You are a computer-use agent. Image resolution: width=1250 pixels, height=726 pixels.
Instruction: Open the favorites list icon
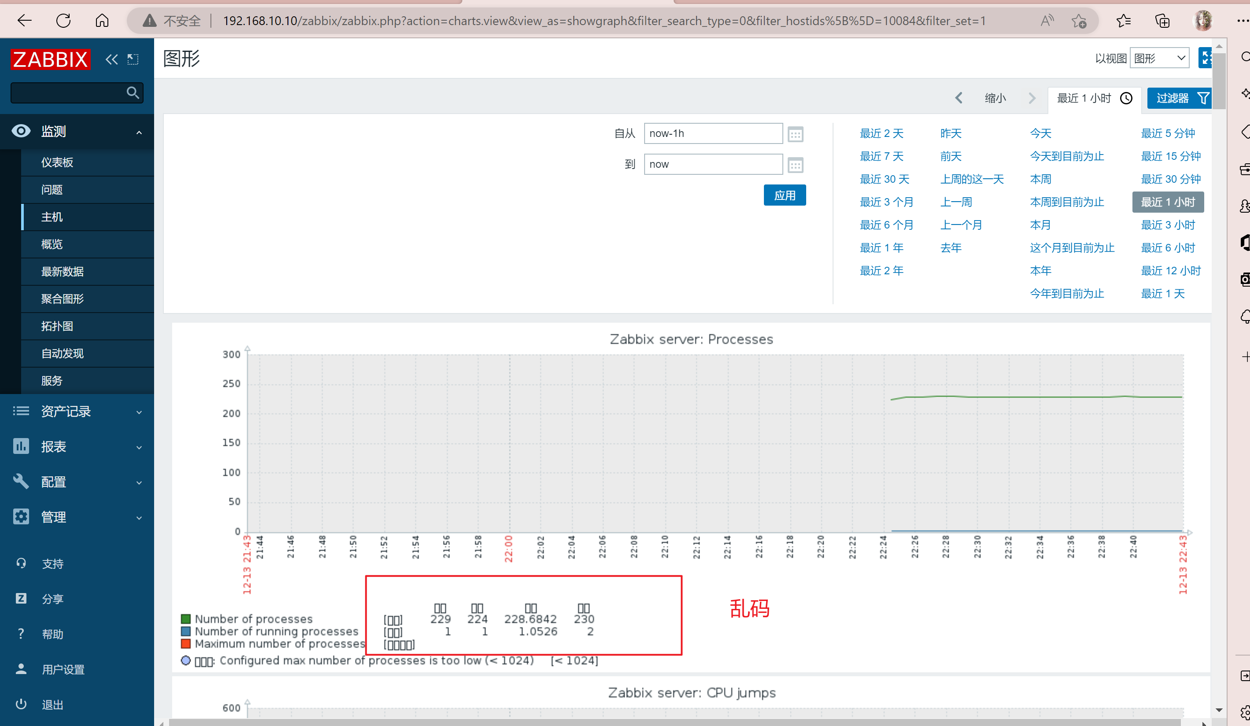coord(1124,21)
